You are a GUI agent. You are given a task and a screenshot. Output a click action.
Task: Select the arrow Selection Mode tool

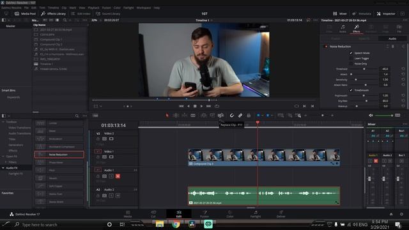(x=167, y=115)
